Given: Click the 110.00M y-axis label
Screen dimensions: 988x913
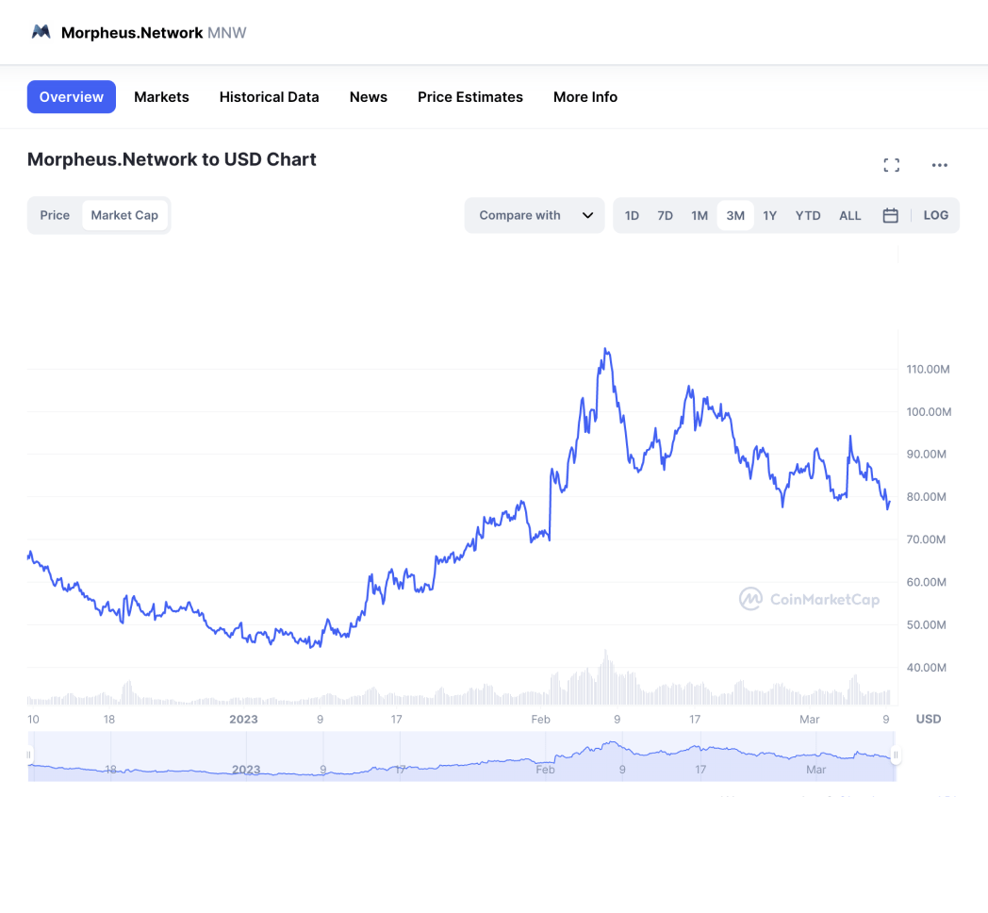Looking at the screenshot, I should (929, 370).
